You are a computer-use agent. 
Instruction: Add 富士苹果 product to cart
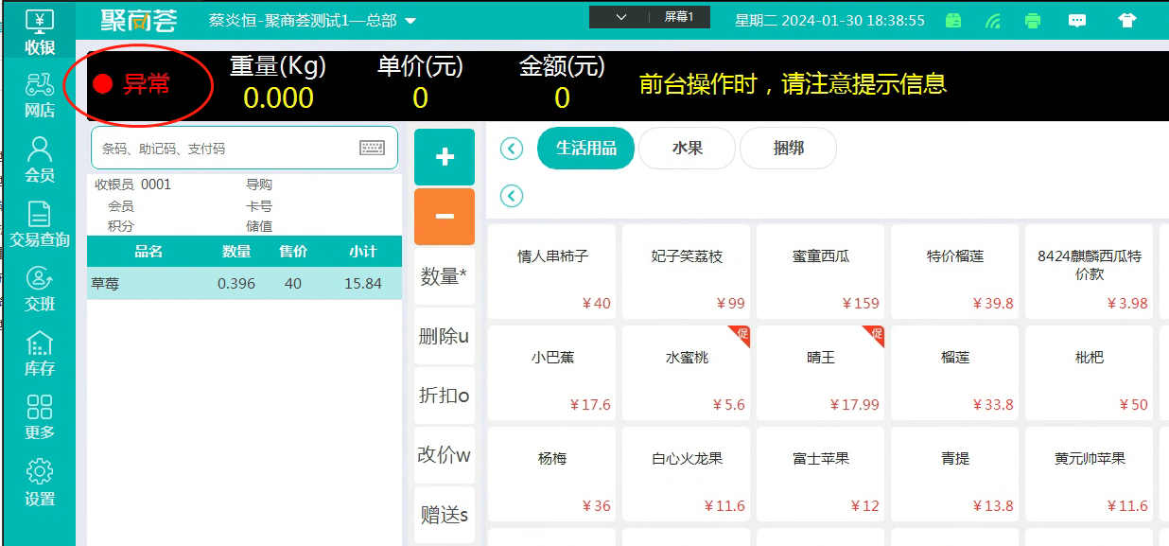(821, 474)
